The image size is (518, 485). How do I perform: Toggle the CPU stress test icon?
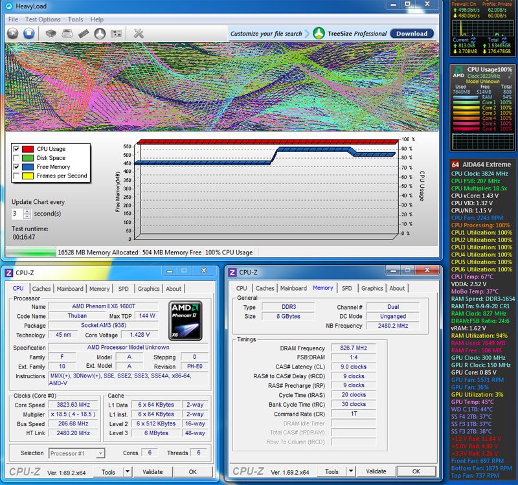pyautogui.click(x=51, y=33)
